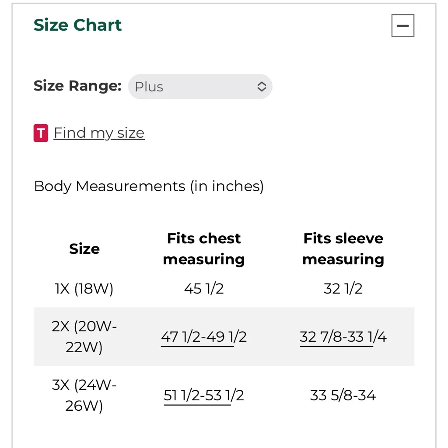Click the Size Chart heading
The height and width of the screenshot is (448, 448).
tap(77, 25)
